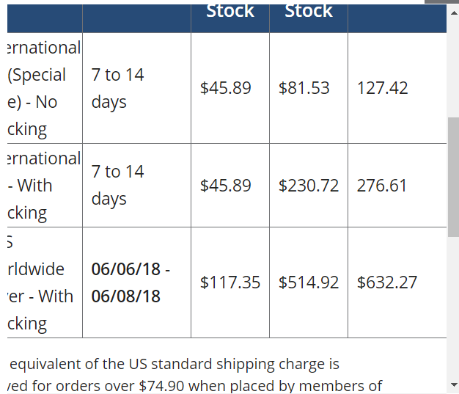This screenshot has height=394, width=459.
Task: Click the 06/06/18 - 06/08/18 delivery date cell
Action: (136, 282)
